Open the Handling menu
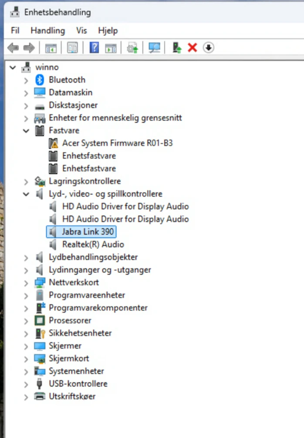Screen dimensions: 304x438 (48, 30)
